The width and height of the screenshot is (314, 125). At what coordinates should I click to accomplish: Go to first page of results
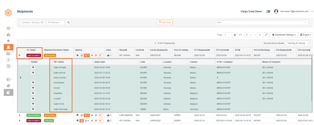pyautogui.click(x=246, y=35)
